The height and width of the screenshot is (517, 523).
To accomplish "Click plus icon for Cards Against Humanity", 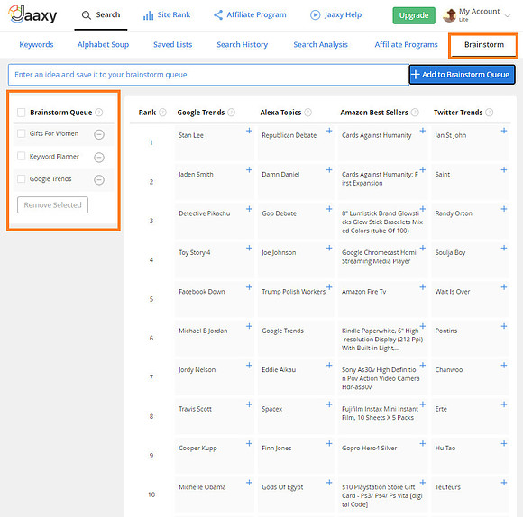I will tap(422, 131).
